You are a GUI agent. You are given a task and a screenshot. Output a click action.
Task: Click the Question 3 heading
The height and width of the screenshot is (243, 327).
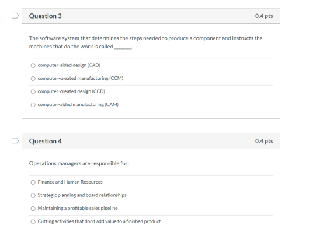pyautogui.click(x=46, y=16)
